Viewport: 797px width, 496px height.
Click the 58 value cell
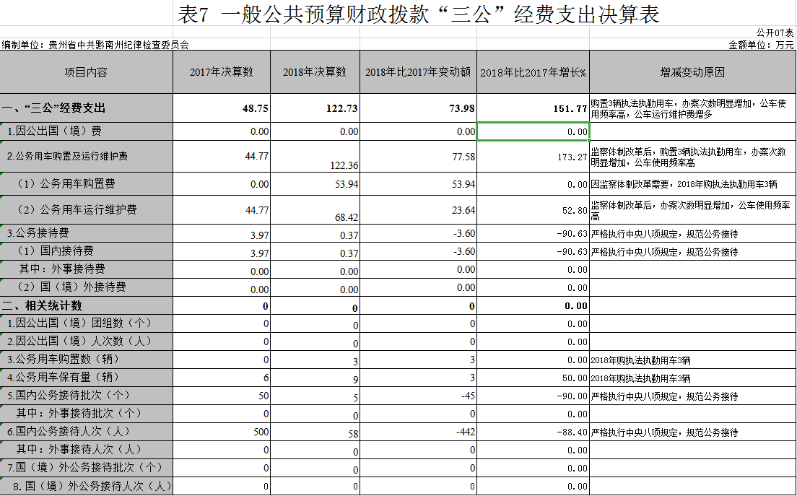tap(315, 432)
